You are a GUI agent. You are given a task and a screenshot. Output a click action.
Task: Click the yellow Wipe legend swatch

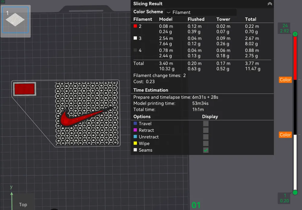pos(135,143)
